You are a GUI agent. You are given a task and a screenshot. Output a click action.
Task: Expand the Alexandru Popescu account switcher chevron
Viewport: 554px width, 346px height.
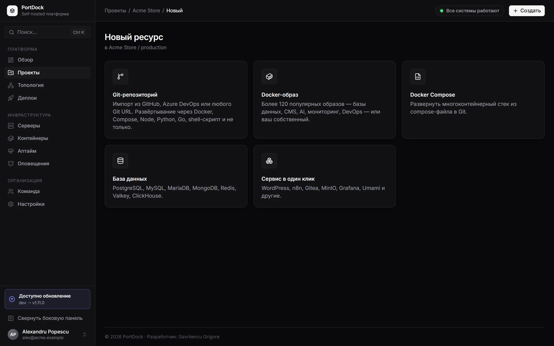pos(85,334)
